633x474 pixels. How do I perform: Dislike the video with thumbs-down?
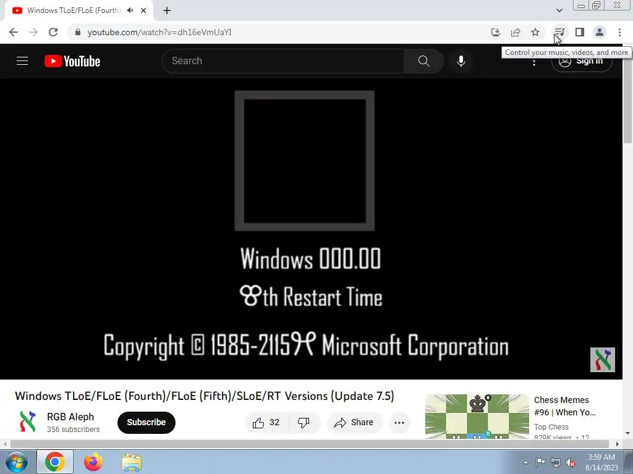[304, 422]
